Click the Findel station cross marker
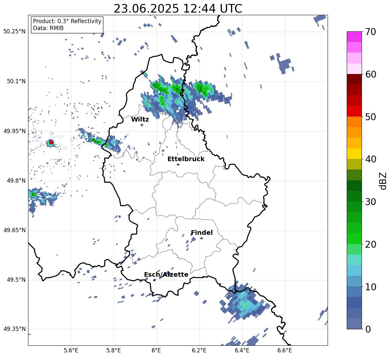The image size is (391, 357). (x=201, y=238)
